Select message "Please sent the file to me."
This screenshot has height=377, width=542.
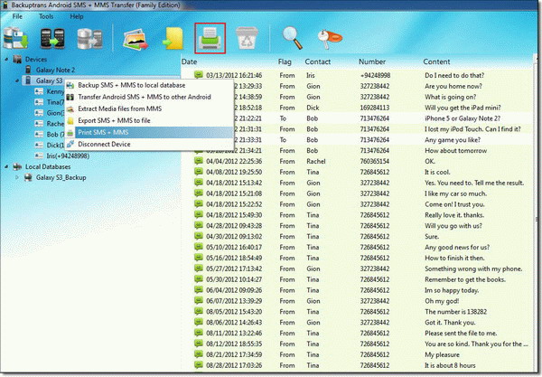[461, 333]
